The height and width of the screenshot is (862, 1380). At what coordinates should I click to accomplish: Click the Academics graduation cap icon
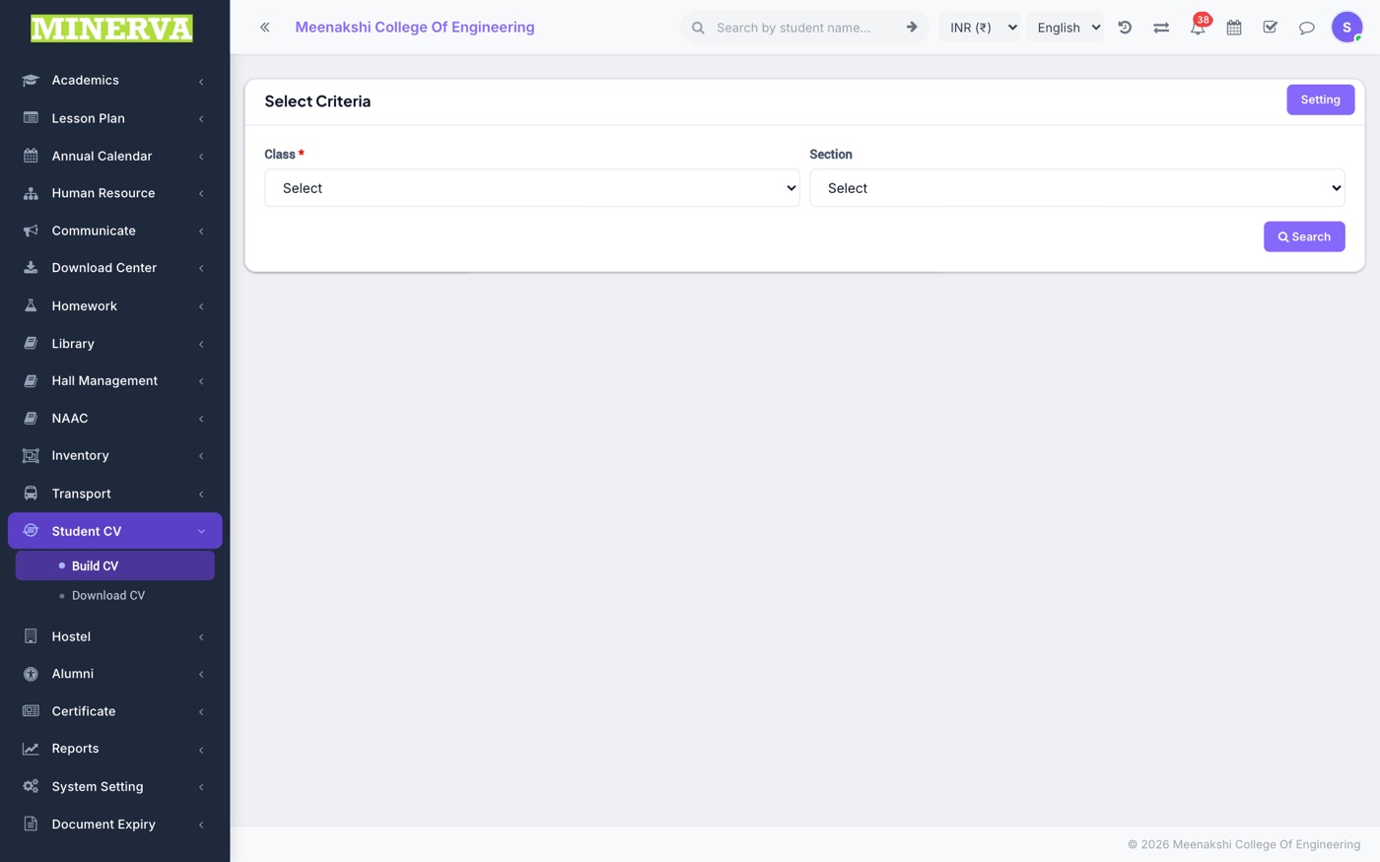pyautogui.click(x=31, y=80)
